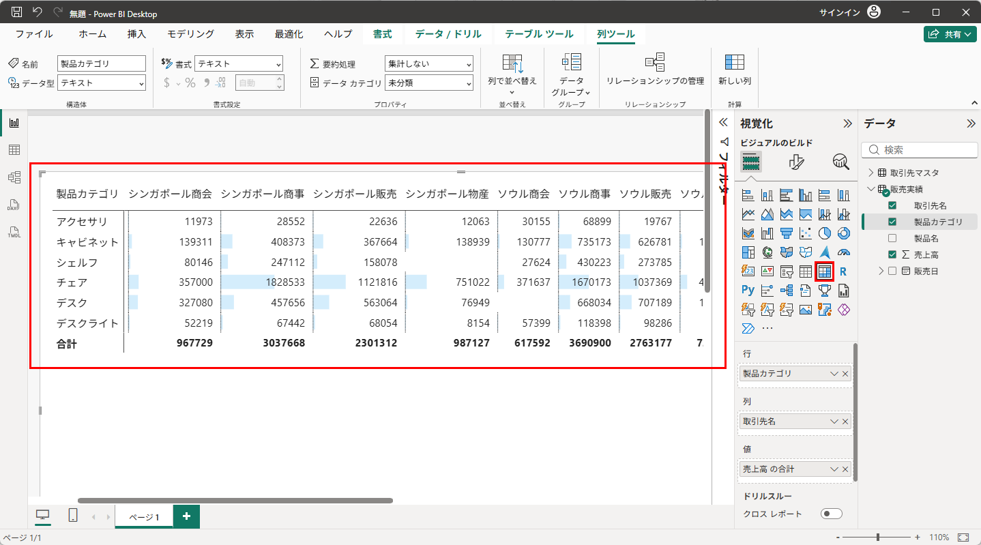This screenshot has width=981, height=545.
Task: Open the Analytics magnifier icon
Action: coord(841,162)
